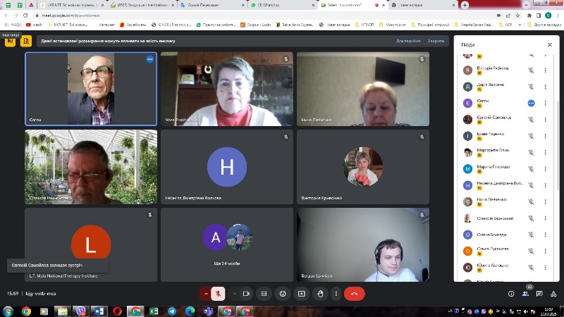Click blue speaking indicator for Євген in list
Image resolution: width=564 pixels, height=317 pixels.
531,103
